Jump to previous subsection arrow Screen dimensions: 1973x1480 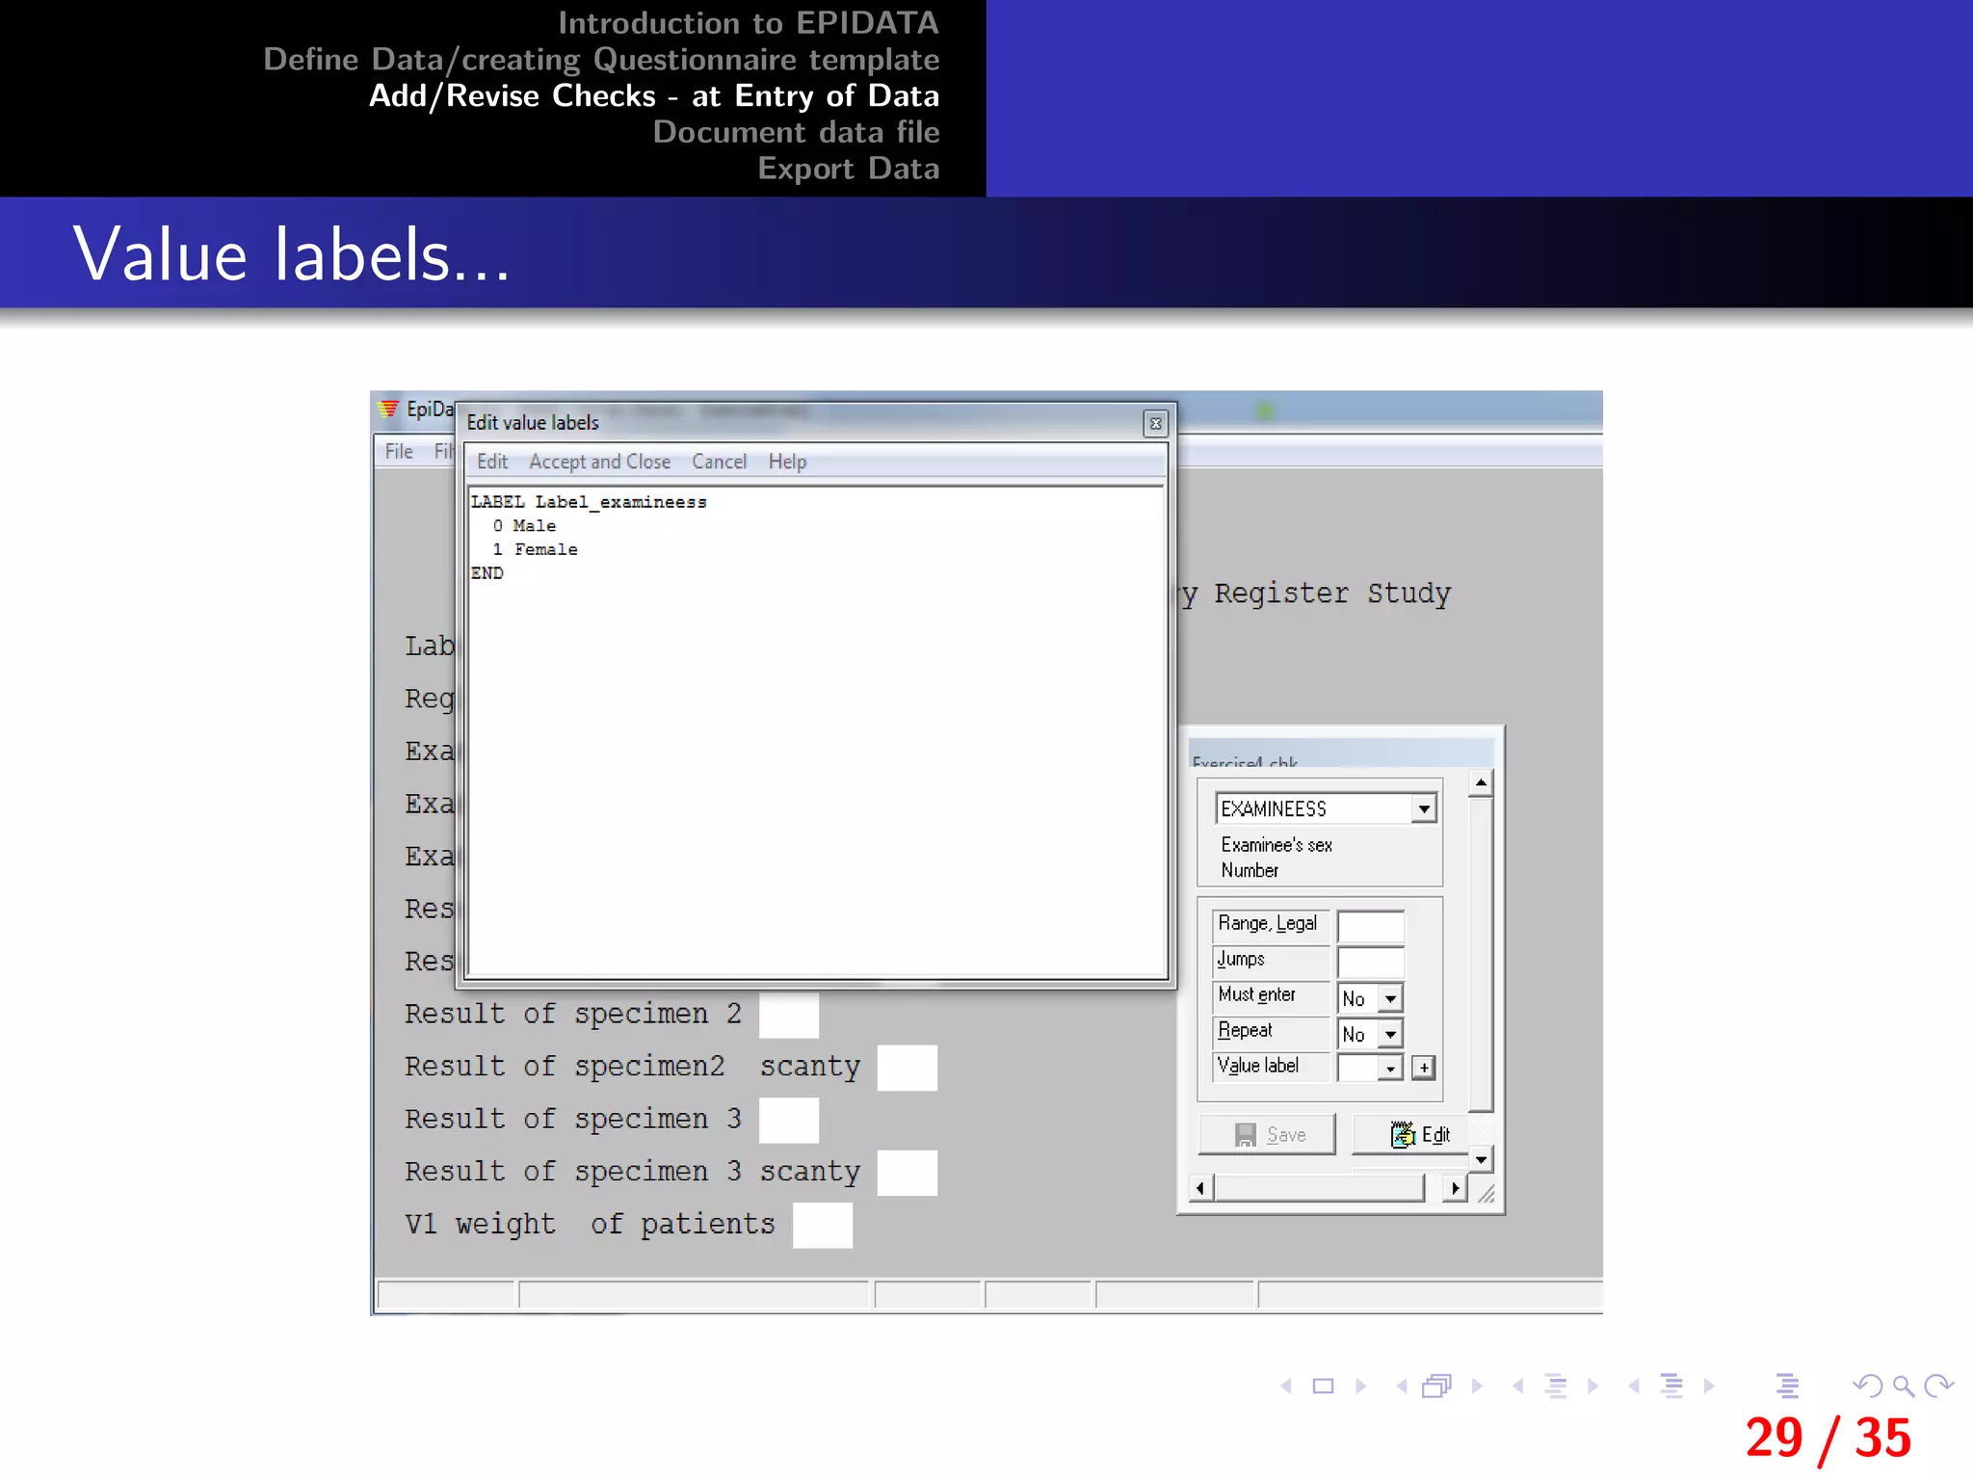click(1518, 1387)
